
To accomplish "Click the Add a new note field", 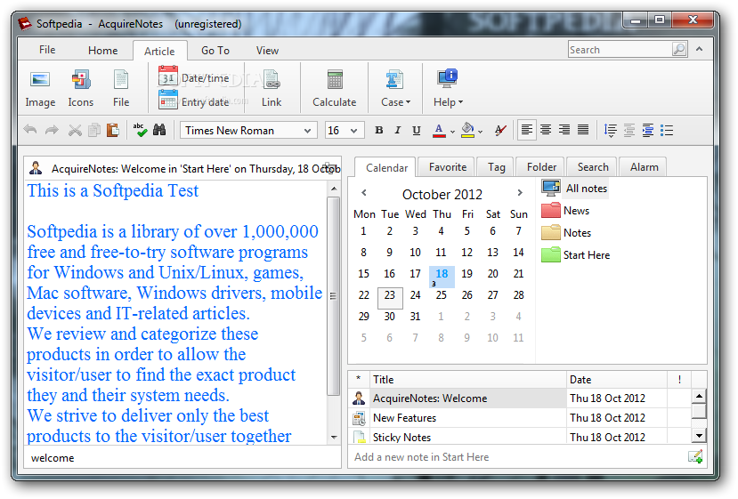I will (x=517, y=456).
